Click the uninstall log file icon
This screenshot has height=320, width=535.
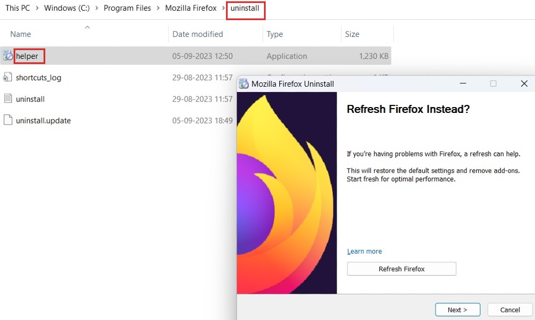point(7,99)
